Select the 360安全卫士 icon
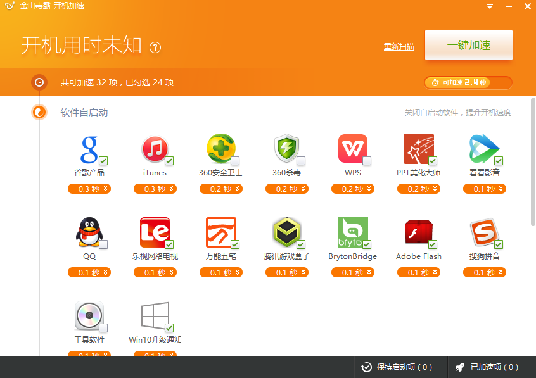The width and height of the screenshot is (536, 378). (x=221, y=149)
